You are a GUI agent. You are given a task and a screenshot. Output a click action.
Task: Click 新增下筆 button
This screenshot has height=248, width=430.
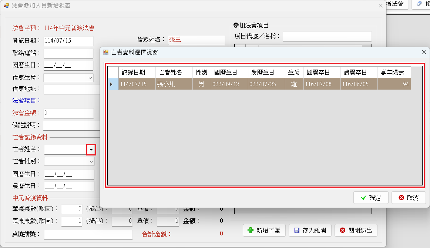point(264,231)
